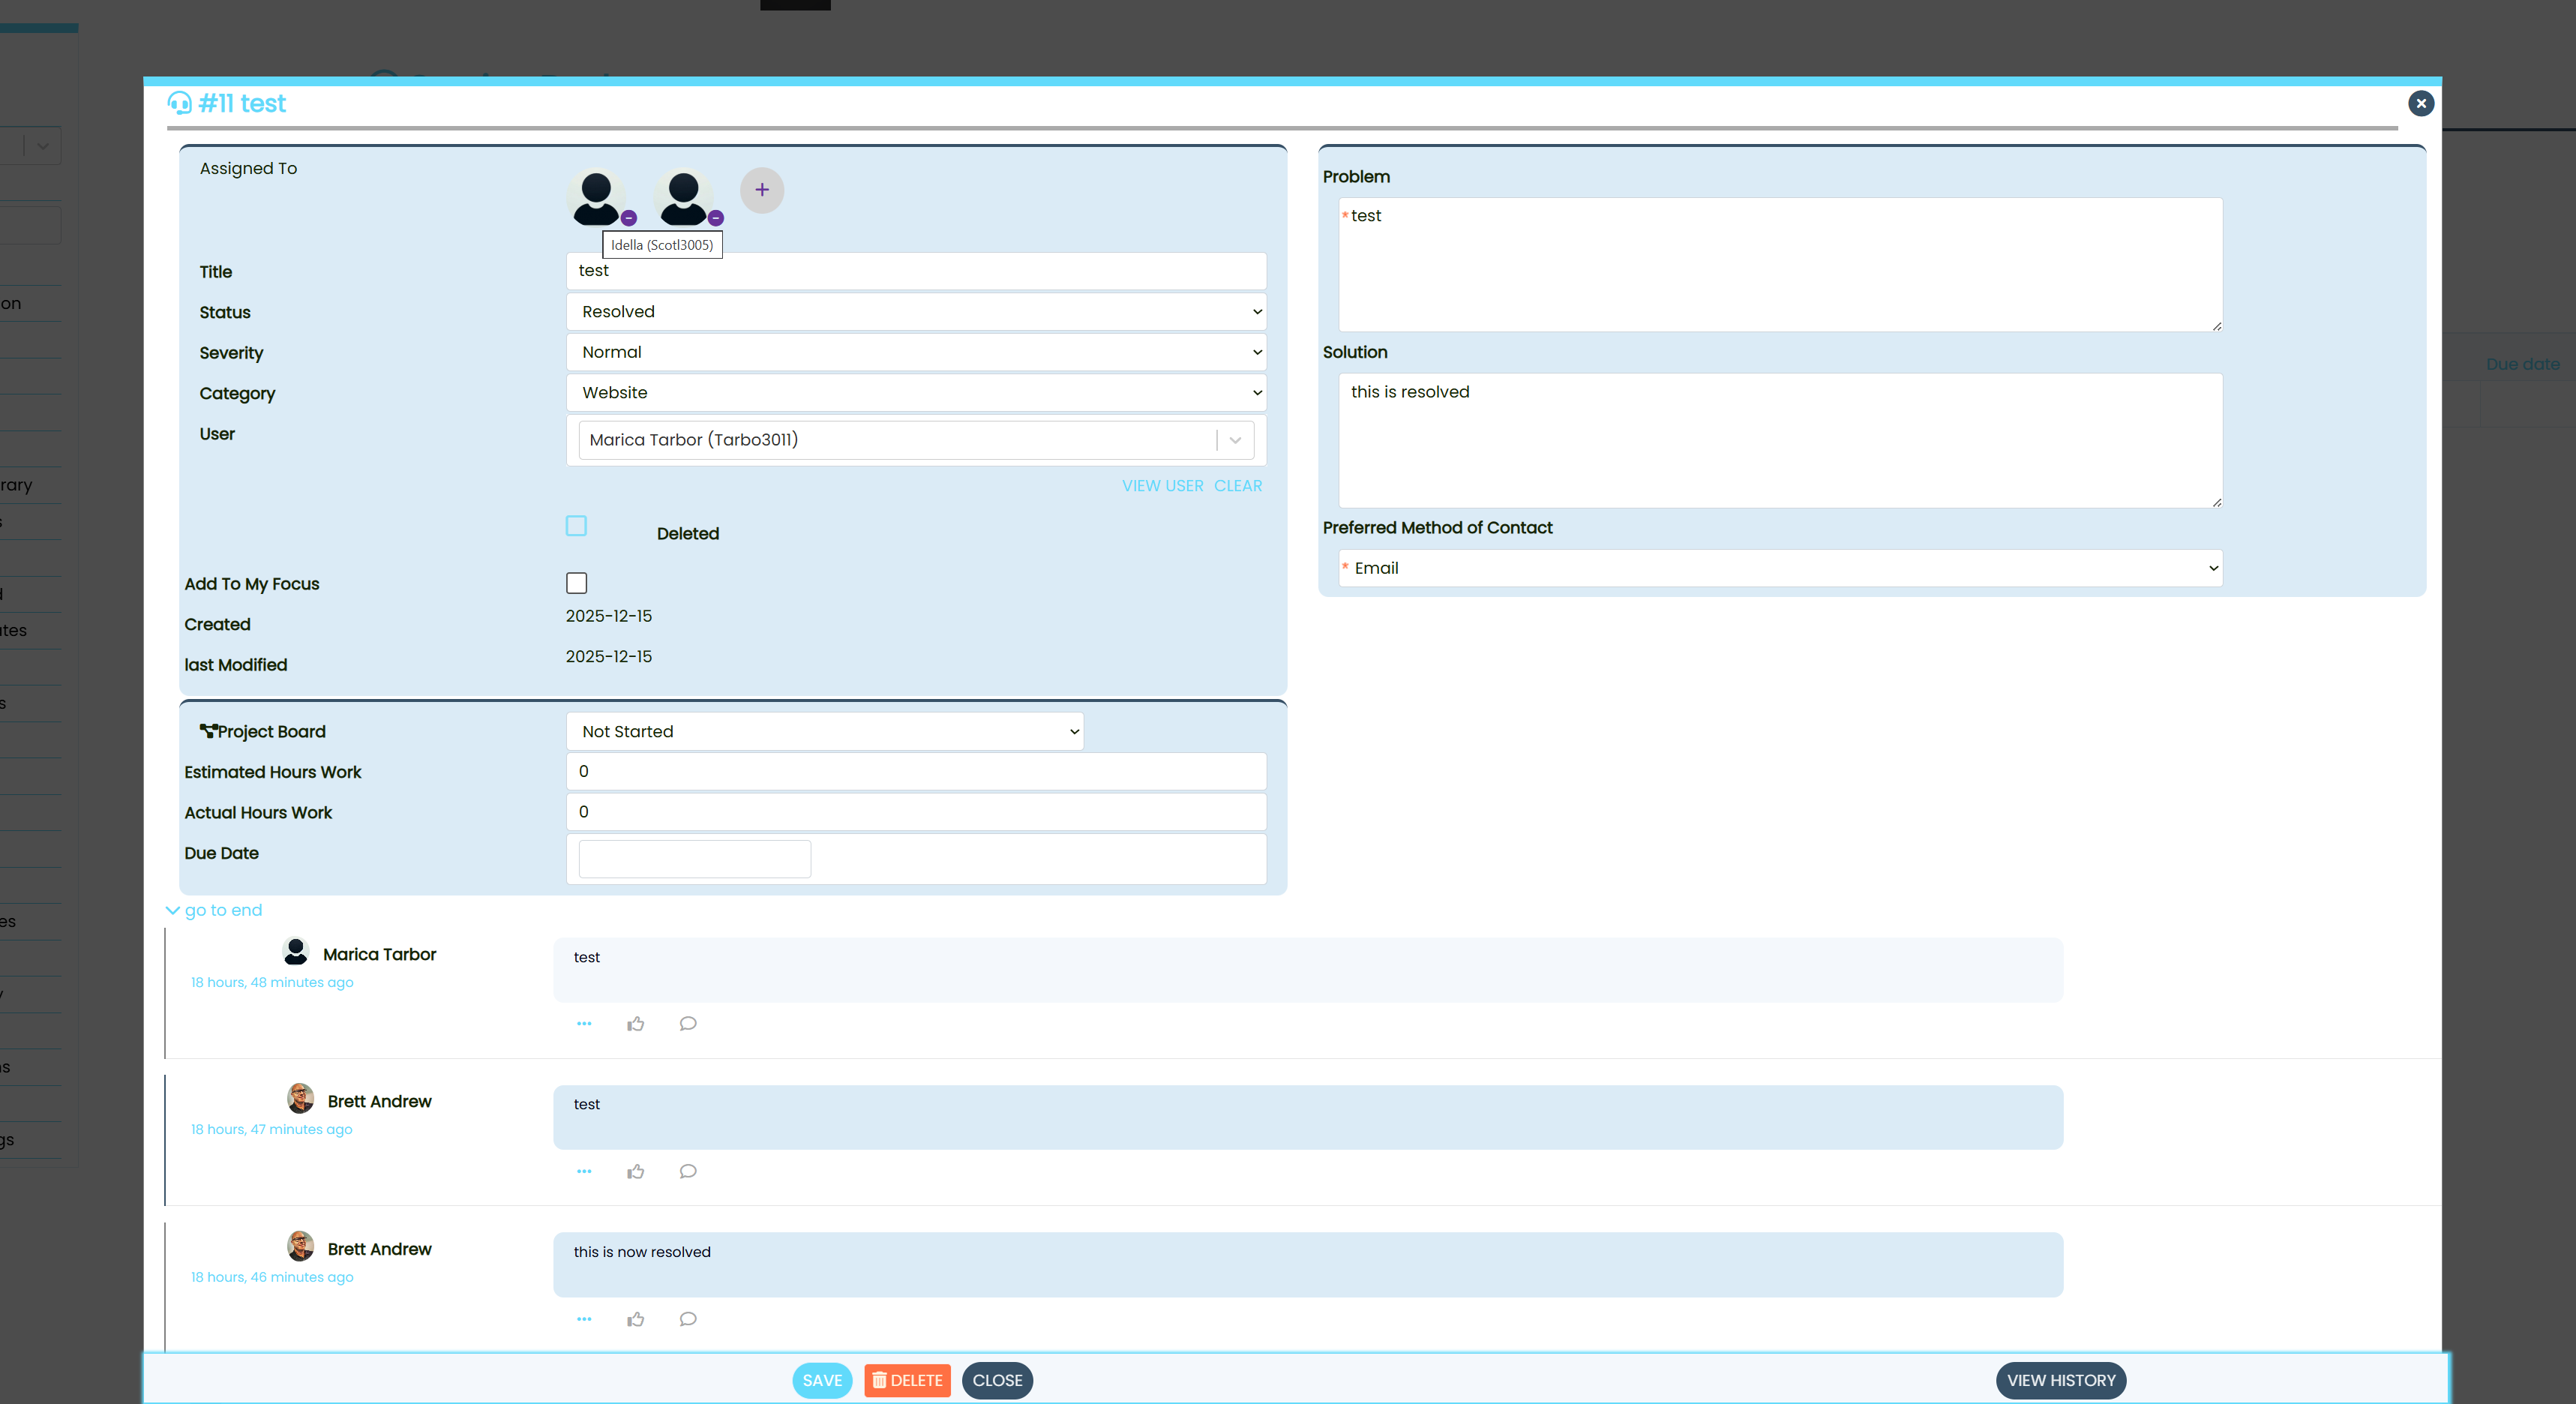The width and height of the screenshot is (2576, 1404).
Task: Remove second assigned user via minus badge
Action: pos(716,218)
